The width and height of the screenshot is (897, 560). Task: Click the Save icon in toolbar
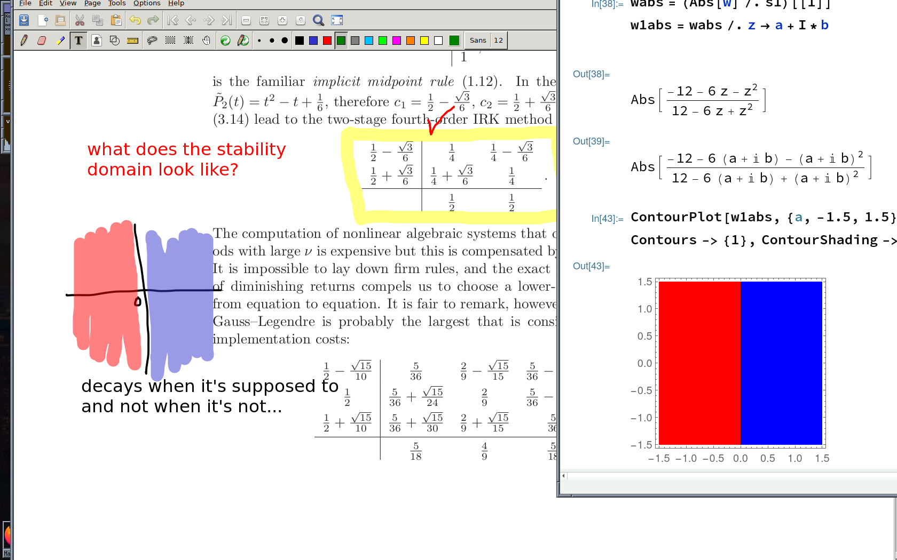tap(24, 21)
